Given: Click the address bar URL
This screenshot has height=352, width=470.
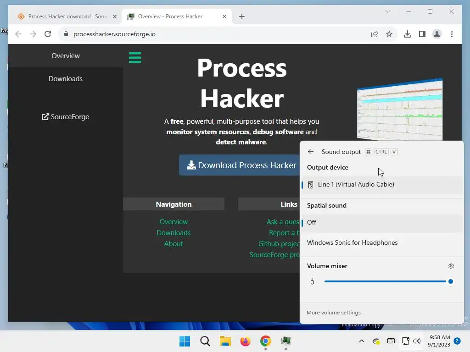Looking at the screenshot, I should [114, 34].
